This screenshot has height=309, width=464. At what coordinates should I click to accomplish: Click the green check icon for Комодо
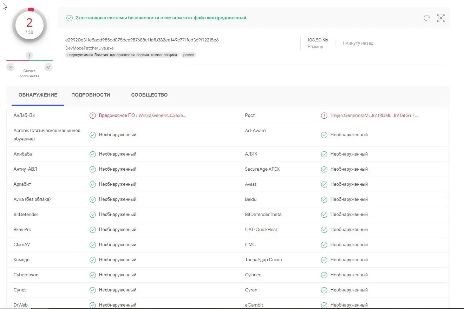93,260
